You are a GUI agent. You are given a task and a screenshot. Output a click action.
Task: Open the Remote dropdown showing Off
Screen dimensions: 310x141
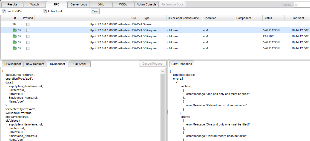[x=302, y=5]
